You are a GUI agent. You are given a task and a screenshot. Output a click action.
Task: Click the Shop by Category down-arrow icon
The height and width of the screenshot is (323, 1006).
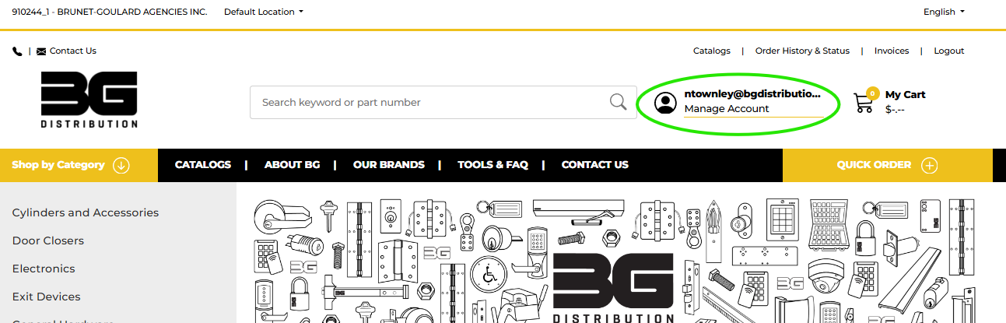tap(121, 165)
